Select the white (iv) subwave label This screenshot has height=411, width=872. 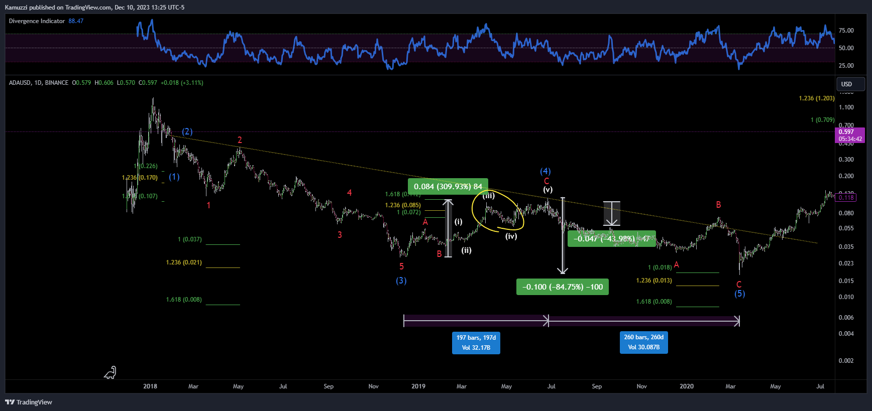[x=511, y=236]
